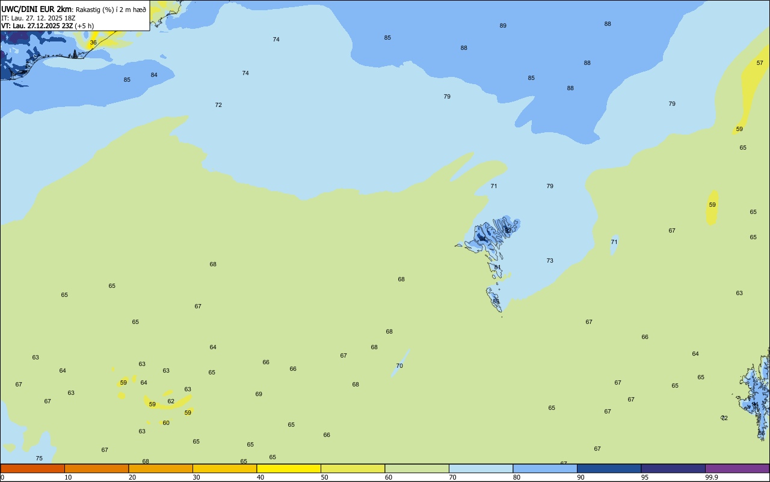Click the legend tick label 50

click(x=325, y=477)
